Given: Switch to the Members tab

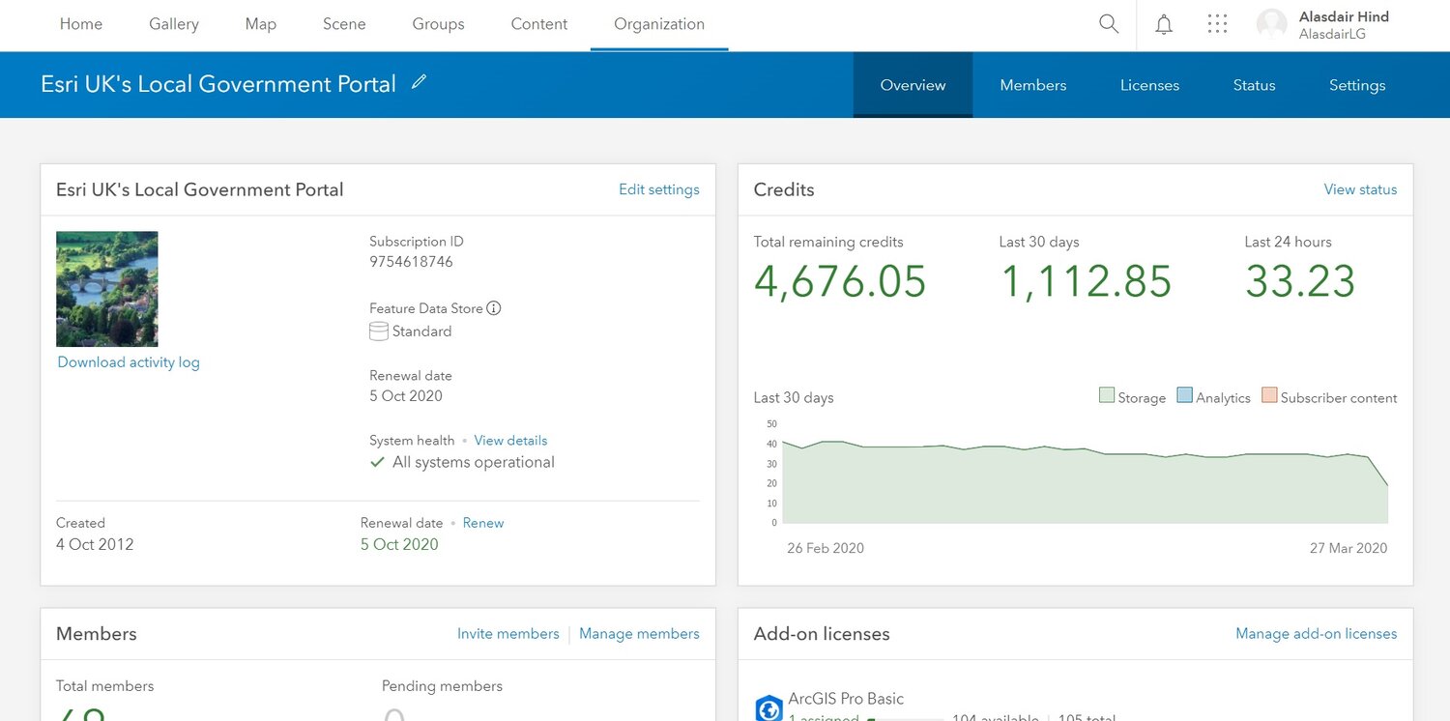Looking at the screenshot, I should point(1033,85).
